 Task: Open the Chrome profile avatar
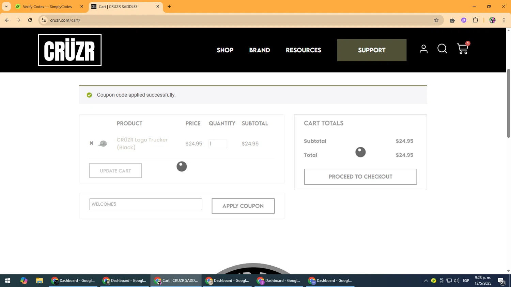492,20
